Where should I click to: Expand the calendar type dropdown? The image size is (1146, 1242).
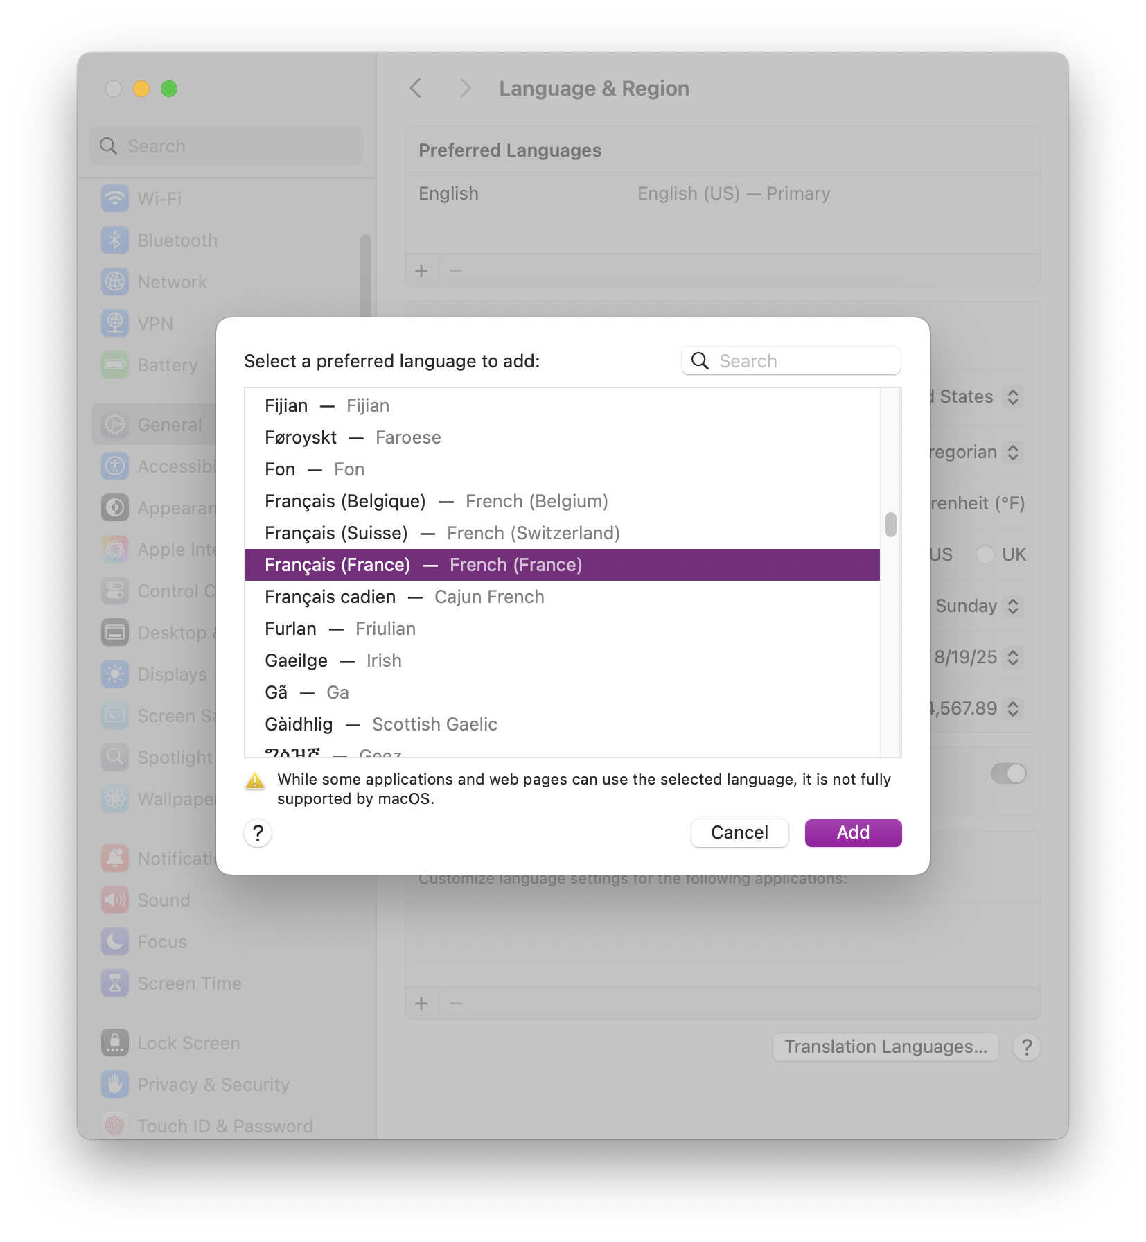[x=977, y=453]
